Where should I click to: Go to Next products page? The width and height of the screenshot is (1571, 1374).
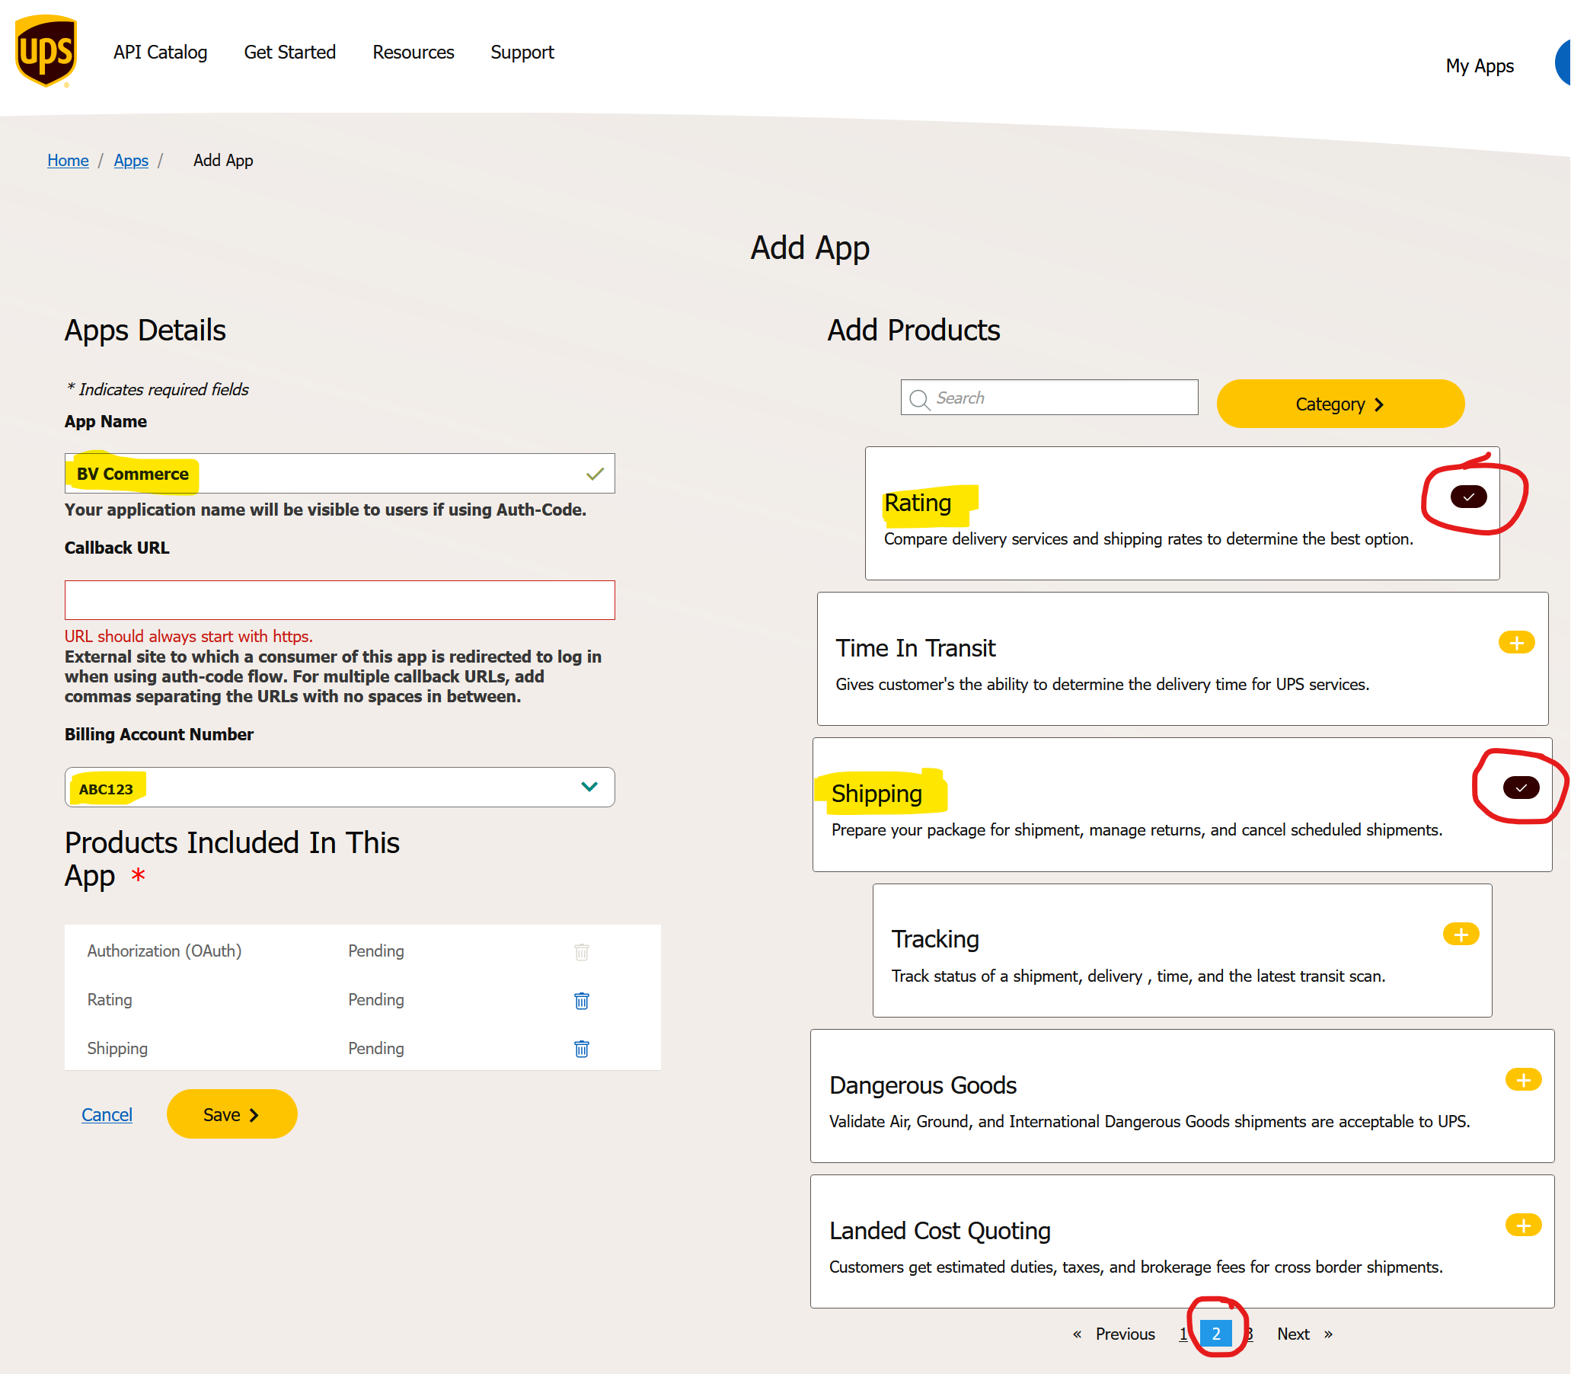[x=1294, y=1334]
